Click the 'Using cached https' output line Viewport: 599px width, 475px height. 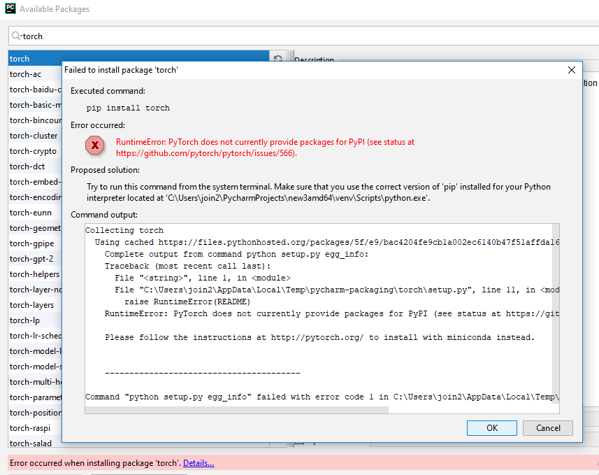pyautogui.click(x=327, y=242)
